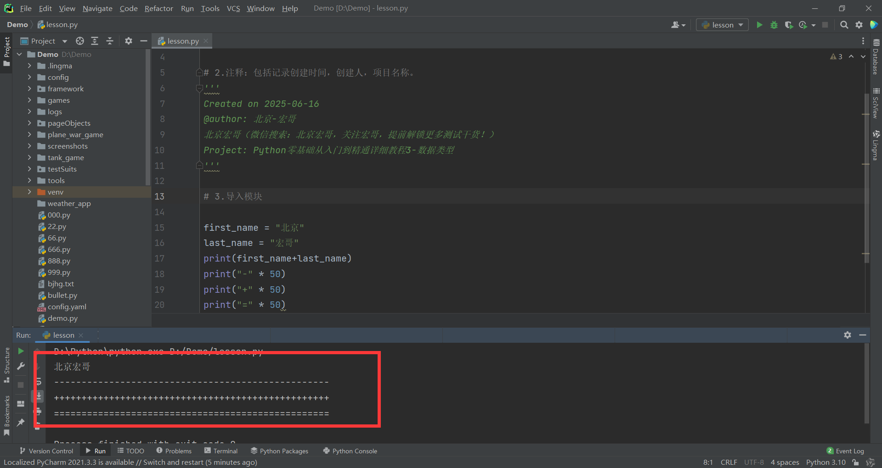Pin the Run tab with the pin icon
882x468 pixels.
[x=21, y=422]
